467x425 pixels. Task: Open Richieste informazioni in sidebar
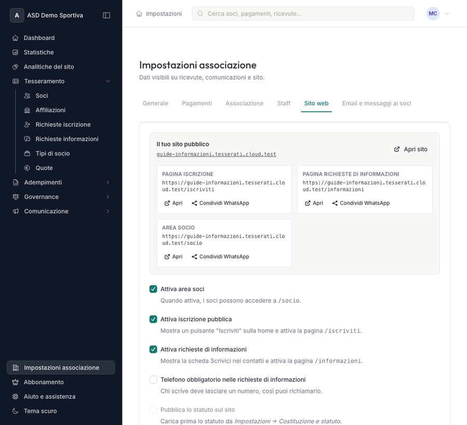tap(67, 139)
